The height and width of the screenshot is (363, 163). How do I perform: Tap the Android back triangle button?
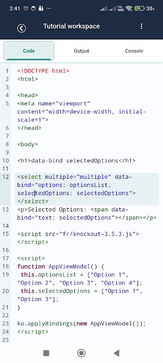(x=117, y=353)
